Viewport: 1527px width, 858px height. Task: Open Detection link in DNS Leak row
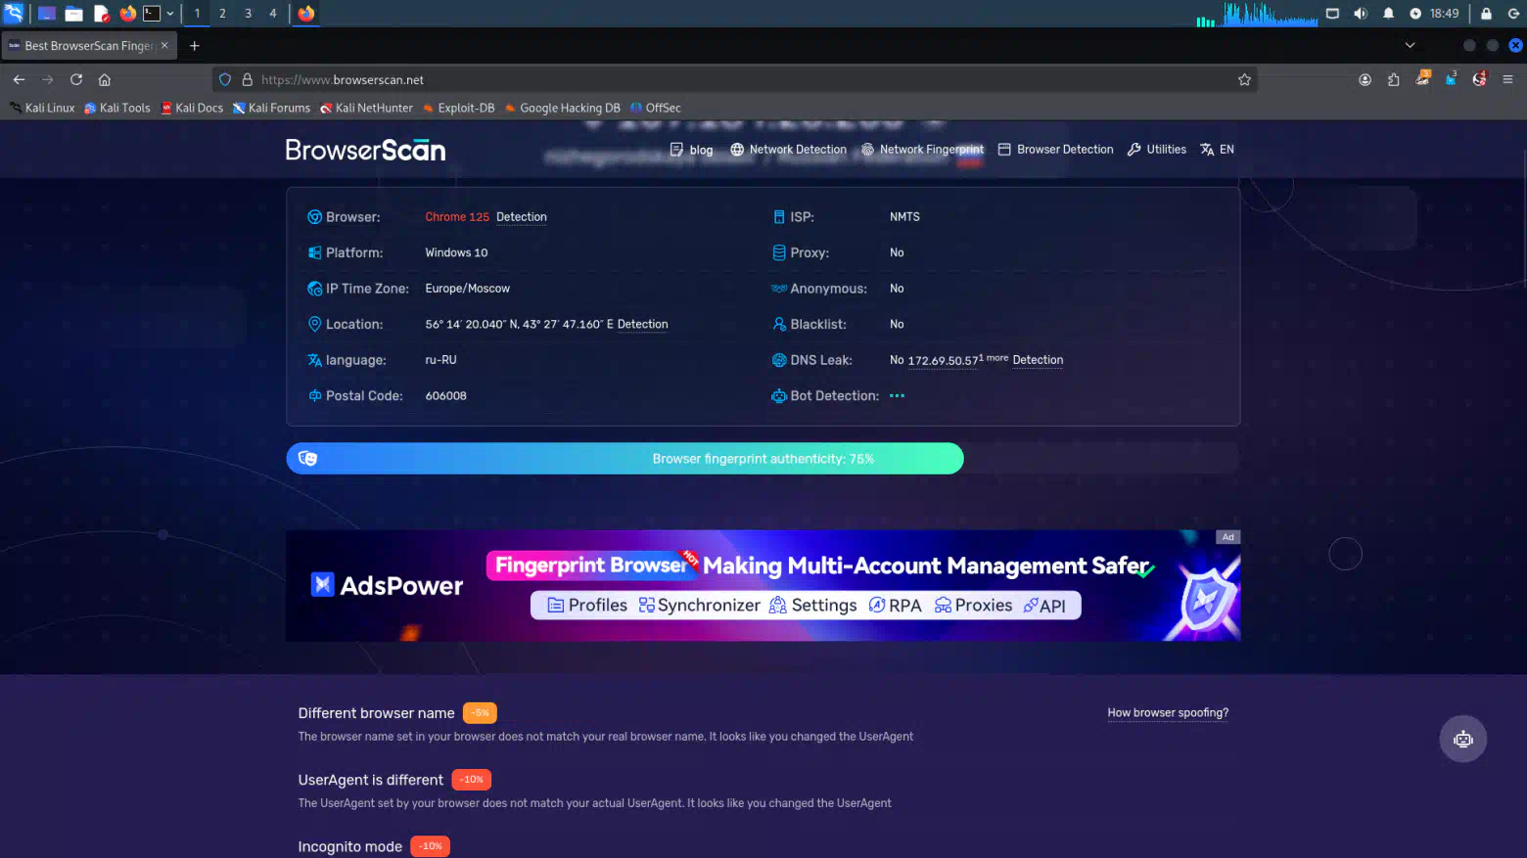point(1038,360)
